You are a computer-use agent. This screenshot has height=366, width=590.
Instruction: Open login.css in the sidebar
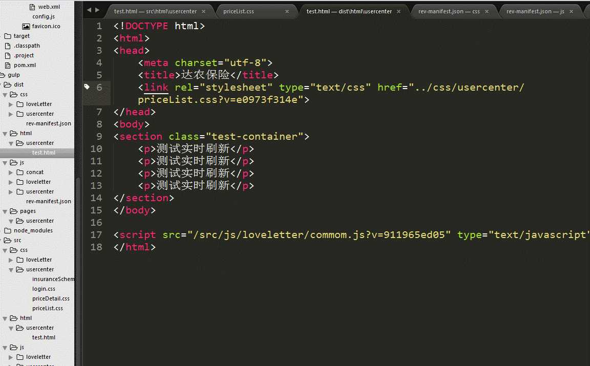(44, 289)
